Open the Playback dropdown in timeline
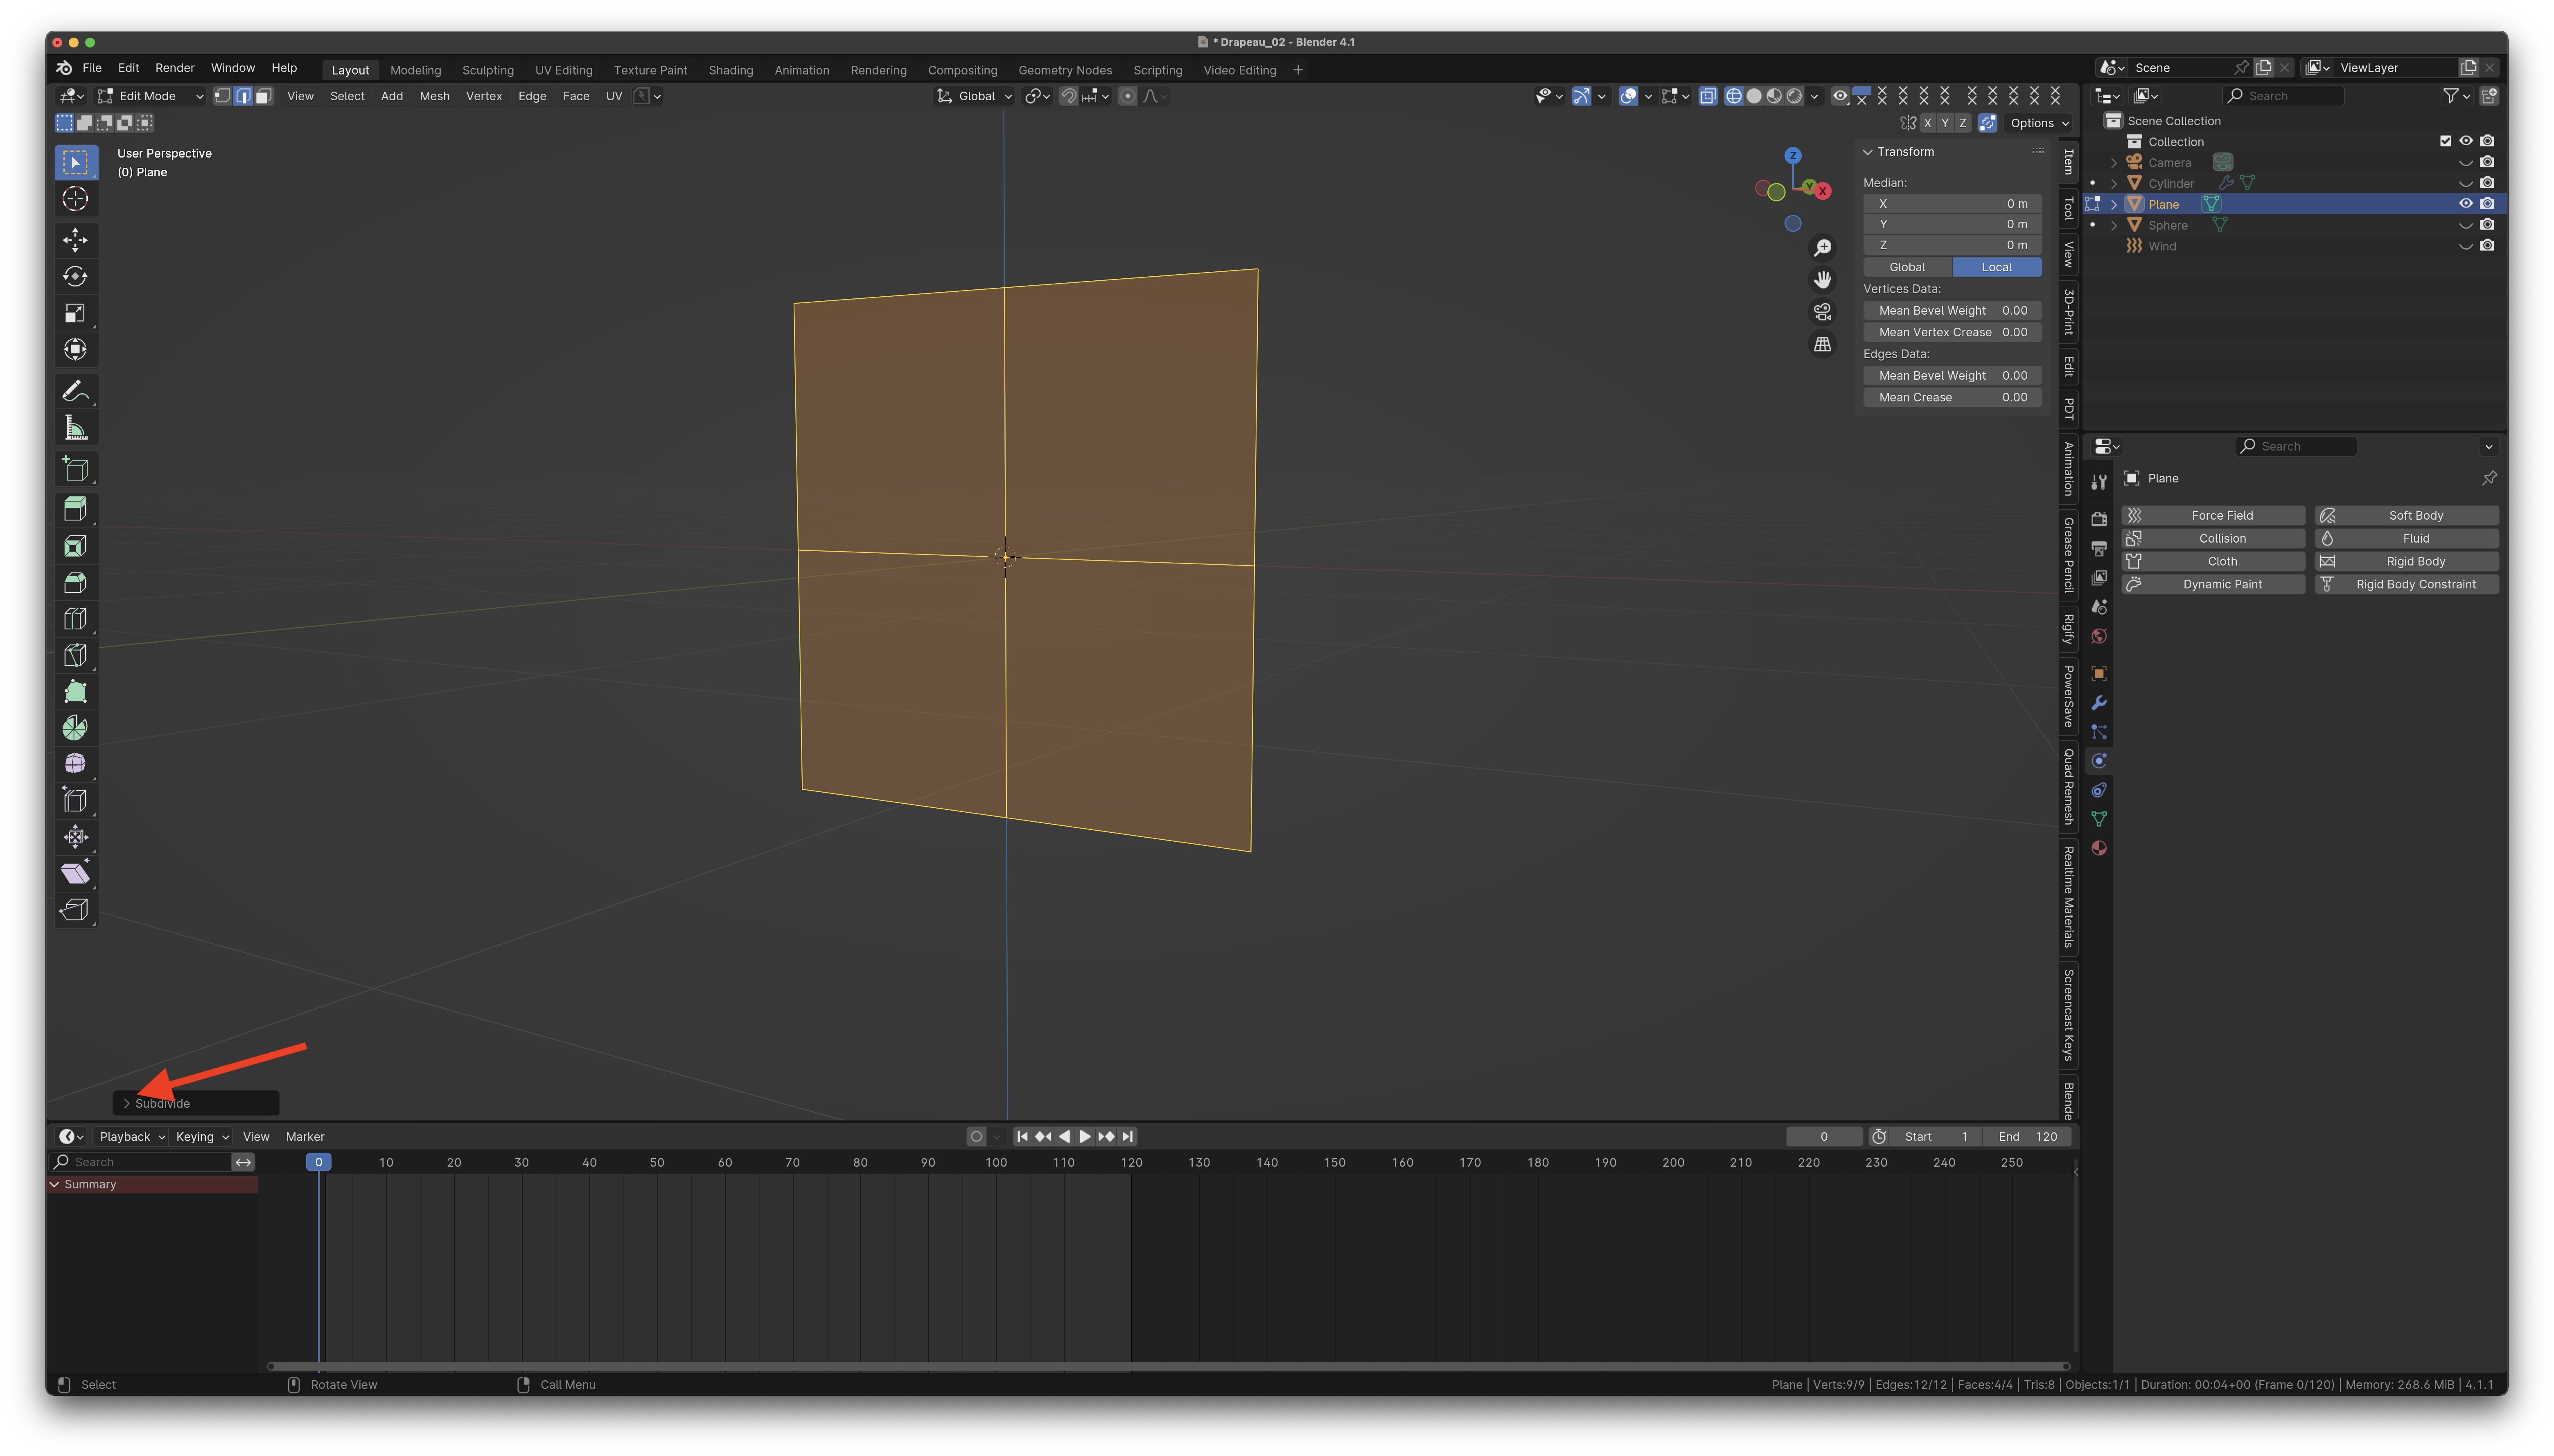Viewport: 2554px width, 1456px height. 132,1137
